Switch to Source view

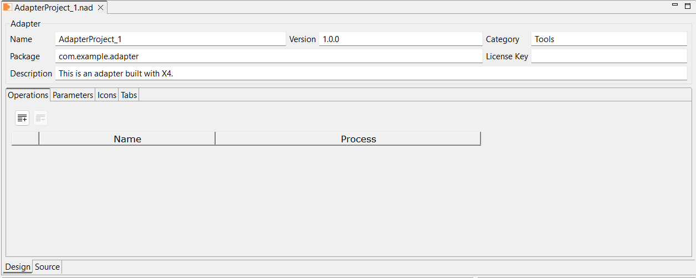point(47,267)
